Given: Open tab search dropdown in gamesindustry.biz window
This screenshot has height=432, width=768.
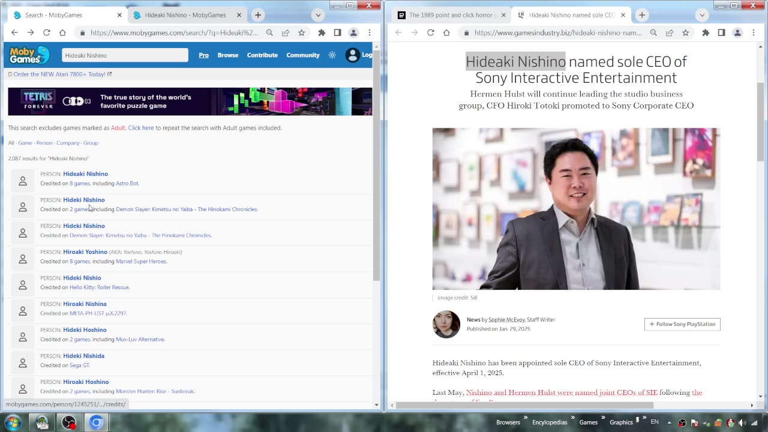Looking at the screenshot, I should [702, 15].
